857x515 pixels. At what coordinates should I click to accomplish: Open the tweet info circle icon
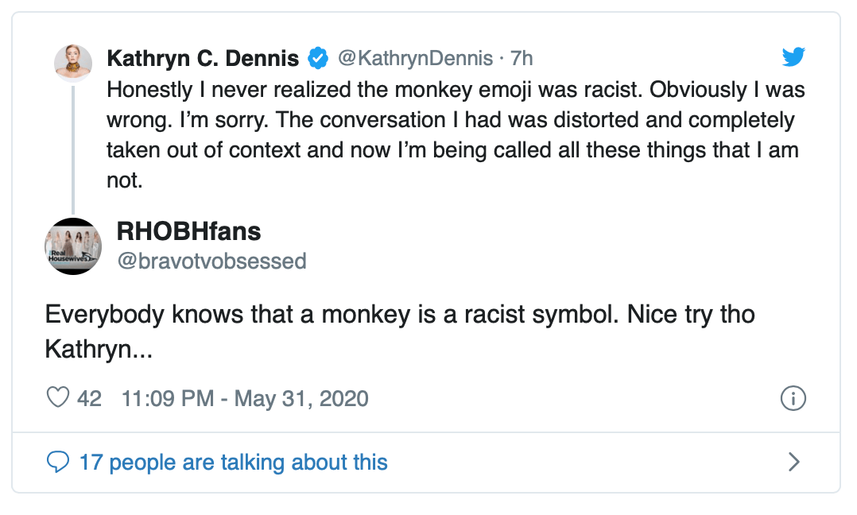click(793, 398)
